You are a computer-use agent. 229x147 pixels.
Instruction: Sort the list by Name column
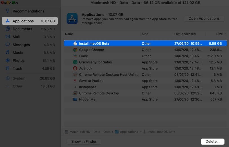pyautogui.click(x=69, y=34)
